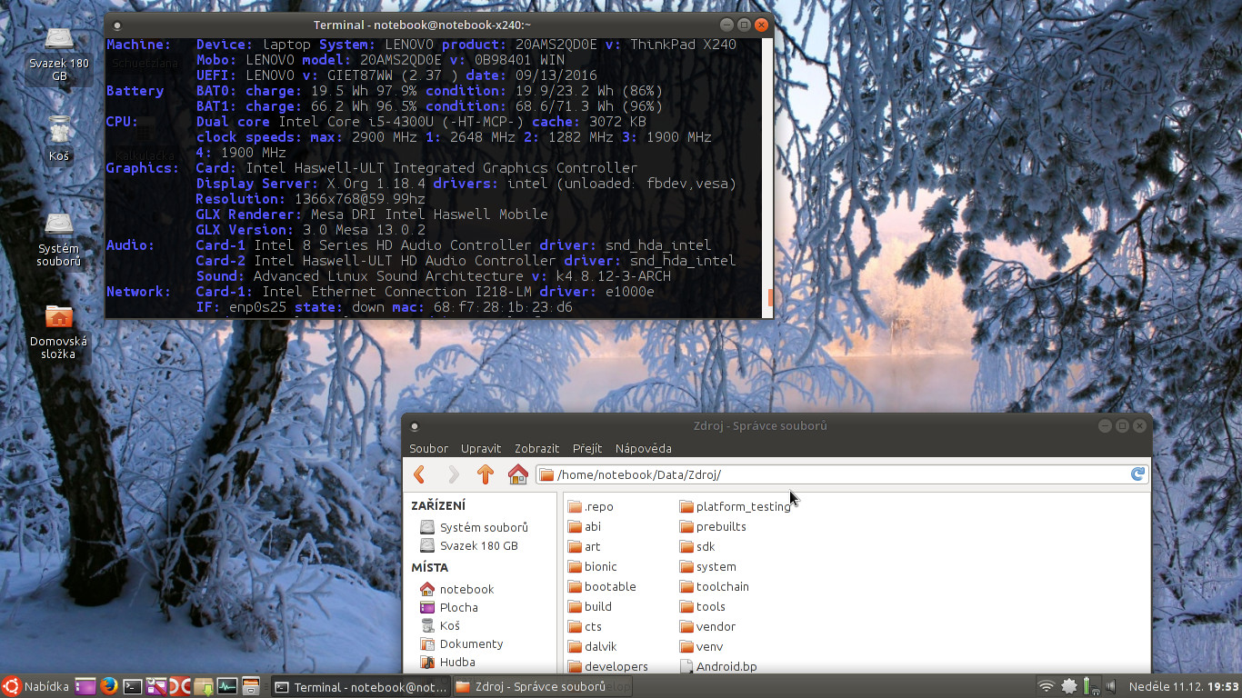This screenshot has height=698, width=1242.
Task: Go forward in the file manager
Action: pyautogui.click(x=453, y=474)
